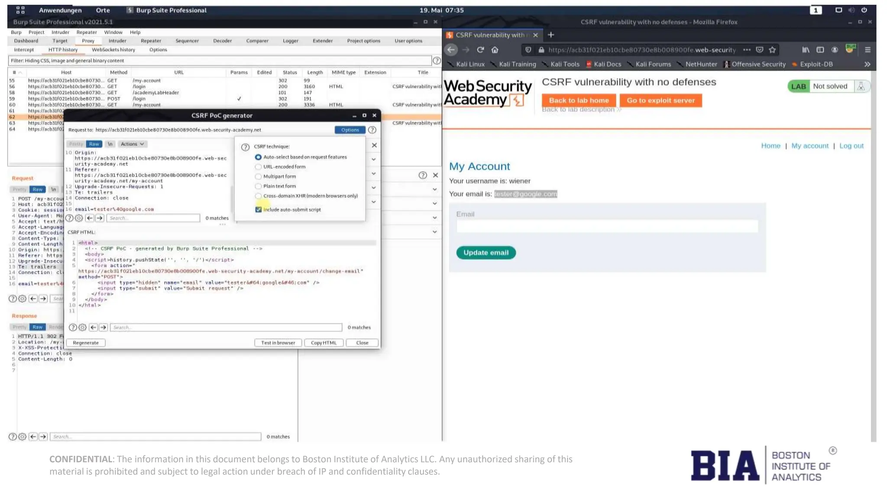Select URL-encoded form radio option
This screenshot has width=887, height=499.
point(259,167)
